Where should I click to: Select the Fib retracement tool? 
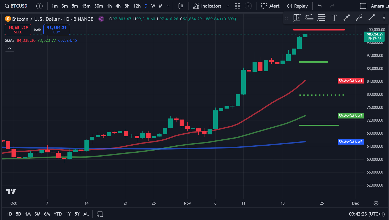point(309,18)
